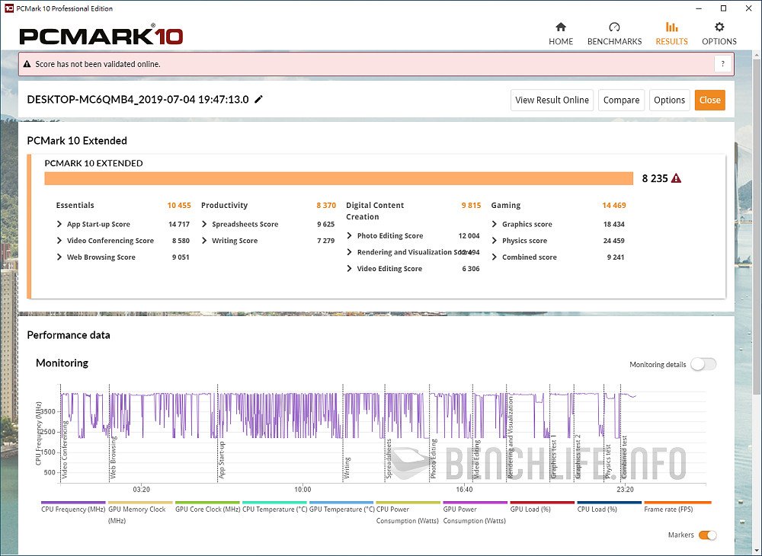The width and height of the screenshot is (762, 556).
Task: Click the GPU Load legend swatch
Action: [x=542, y=503]
